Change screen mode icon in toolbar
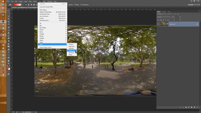201x113 pixels. [8, 74]
